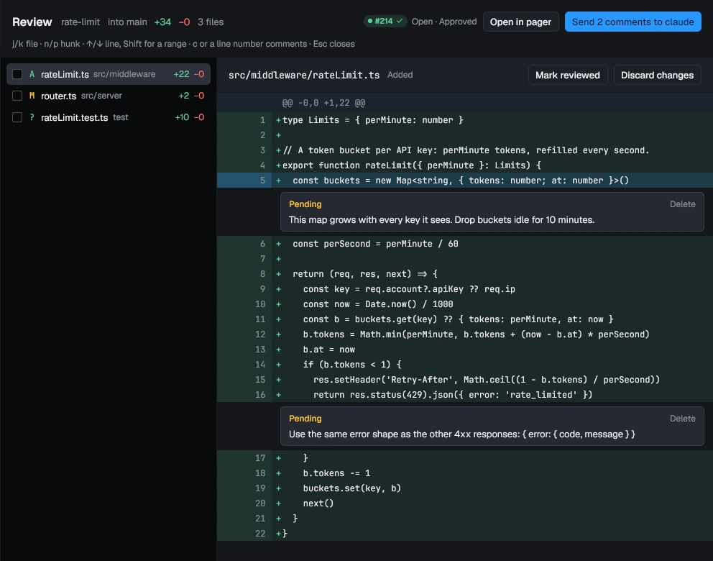This screenshot has width=713, height=561.
Task: Toggle the rateLimit.ts reviewed checkbox
Action: coord(17,74)
